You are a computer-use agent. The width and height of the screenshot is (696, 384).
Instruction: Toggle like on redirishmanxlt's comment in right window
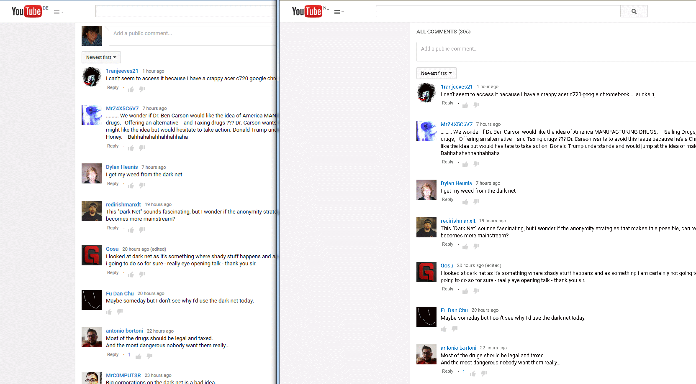465,247
